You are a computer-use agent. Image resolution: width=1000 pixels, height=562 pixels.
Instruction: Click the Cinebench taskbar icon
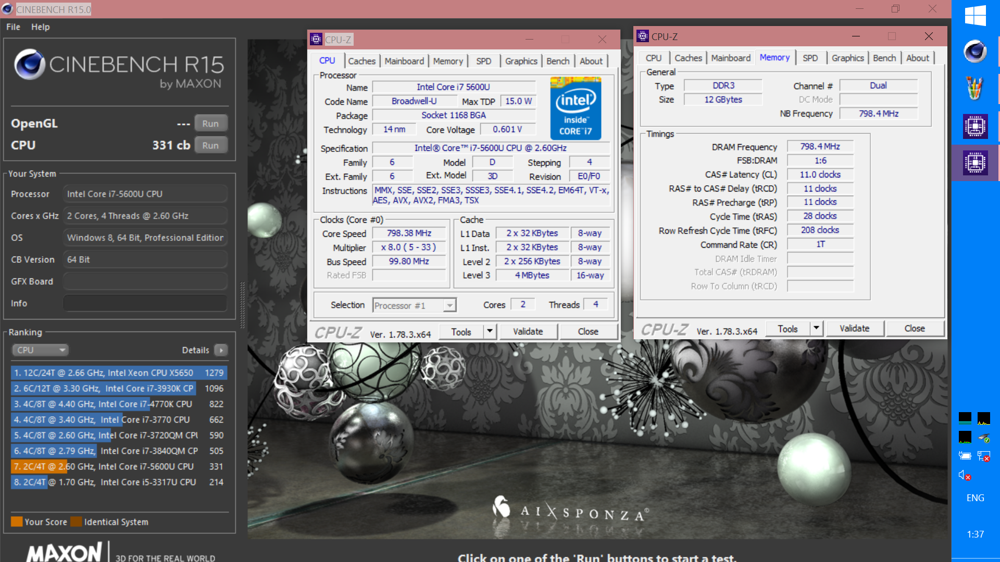(975, 52)
